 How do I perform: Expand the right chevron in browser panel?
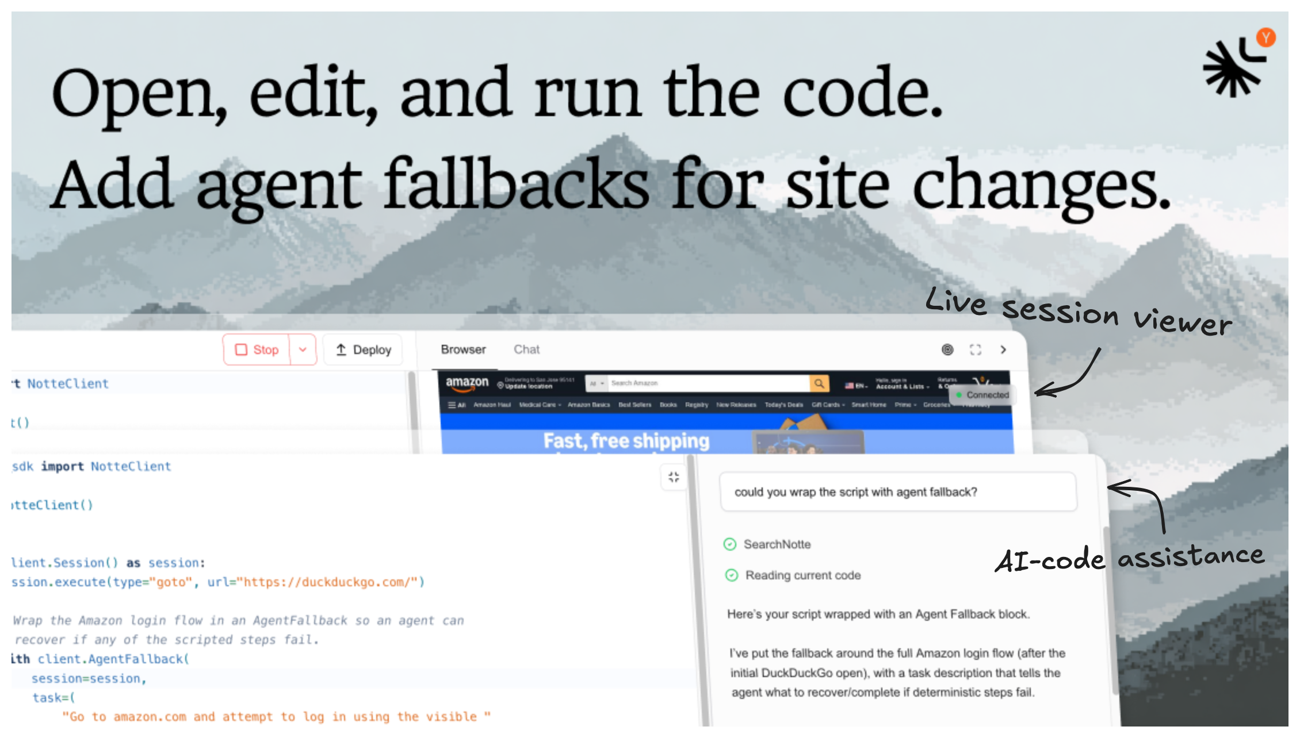[x=1003, y=349]
